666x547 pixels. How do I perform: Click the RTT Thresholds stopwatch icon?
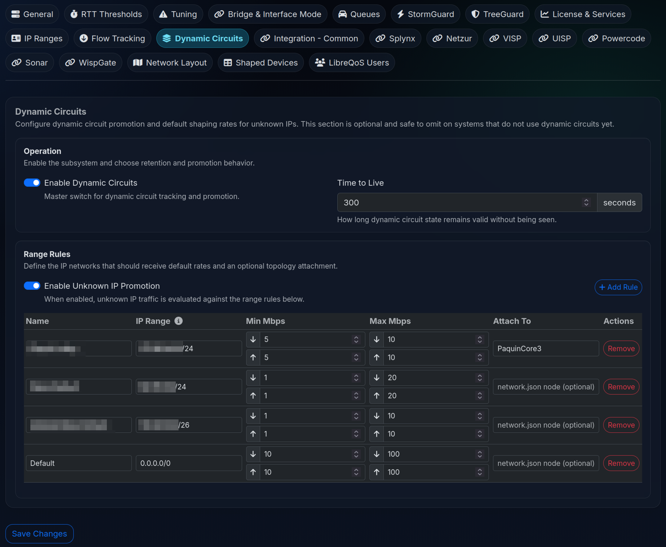[x=74, y=14]
